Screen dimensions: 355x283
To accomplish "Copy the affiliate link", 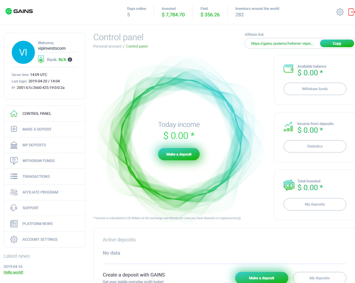I will point(336,44).
